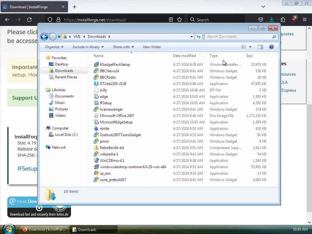Select Recent Places in navigation pane

coord(66,77)
